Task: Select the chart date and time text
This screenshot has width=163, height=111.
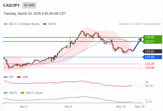Action: (x=35, y=14)
